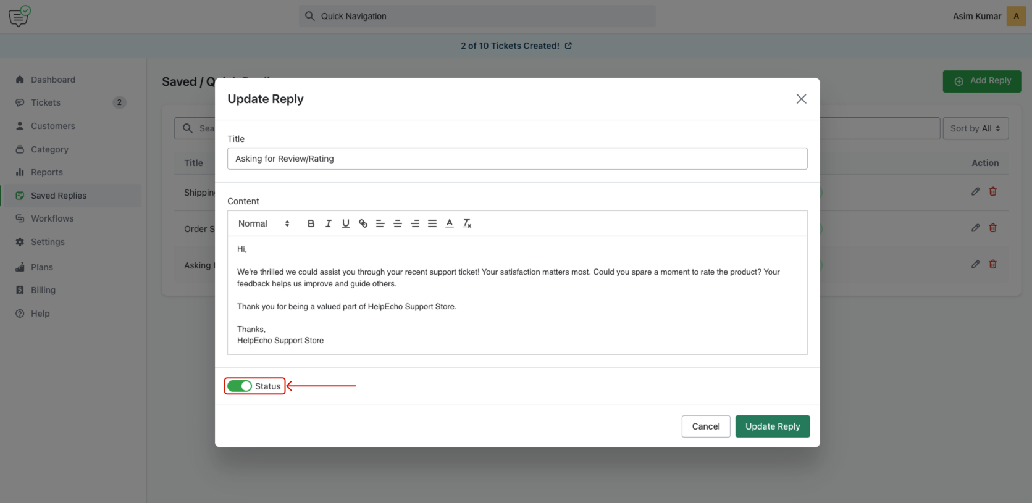This screenshot has width=1032, height=503.
Task: Open the Sort by All dropdown
Action: pyautogui.click(x=975, y=128)
